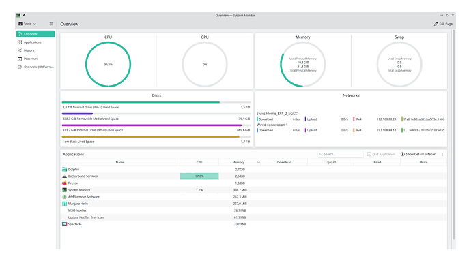Click the pencil icon beside Edit Page
471x267 pixels.
pyautogui.click(x=436, y=24)
